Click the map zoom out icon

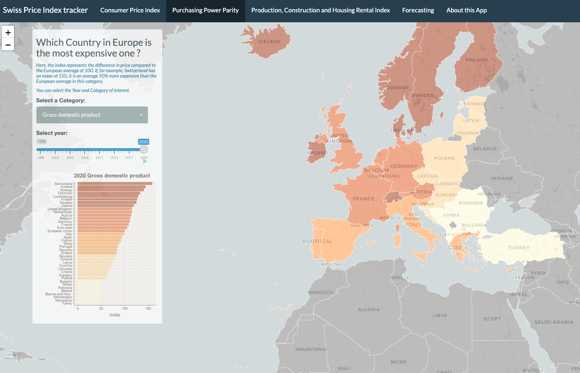tap(8, 44)
